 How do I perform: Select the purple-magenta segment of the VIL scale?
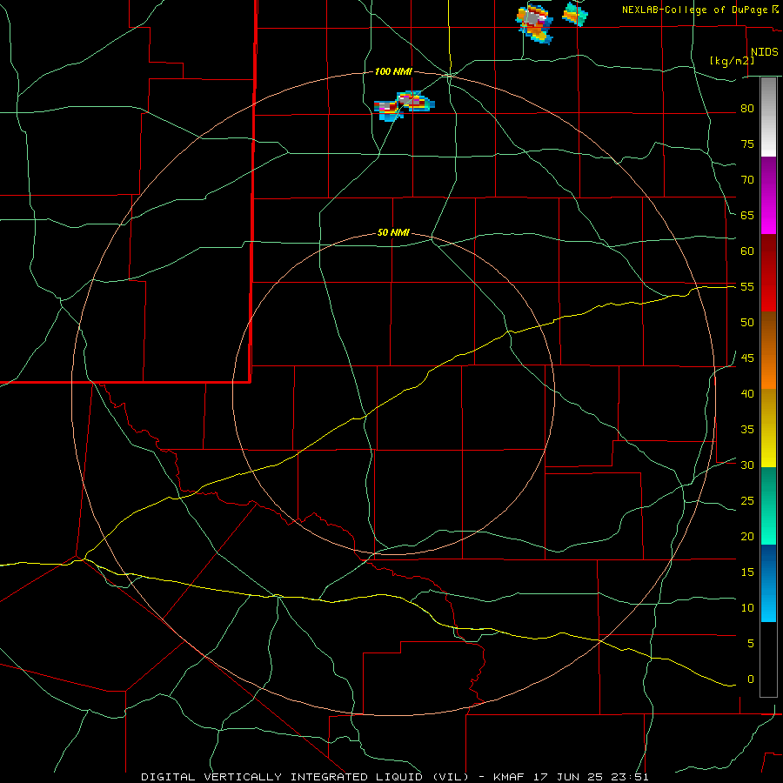[768, 195]
